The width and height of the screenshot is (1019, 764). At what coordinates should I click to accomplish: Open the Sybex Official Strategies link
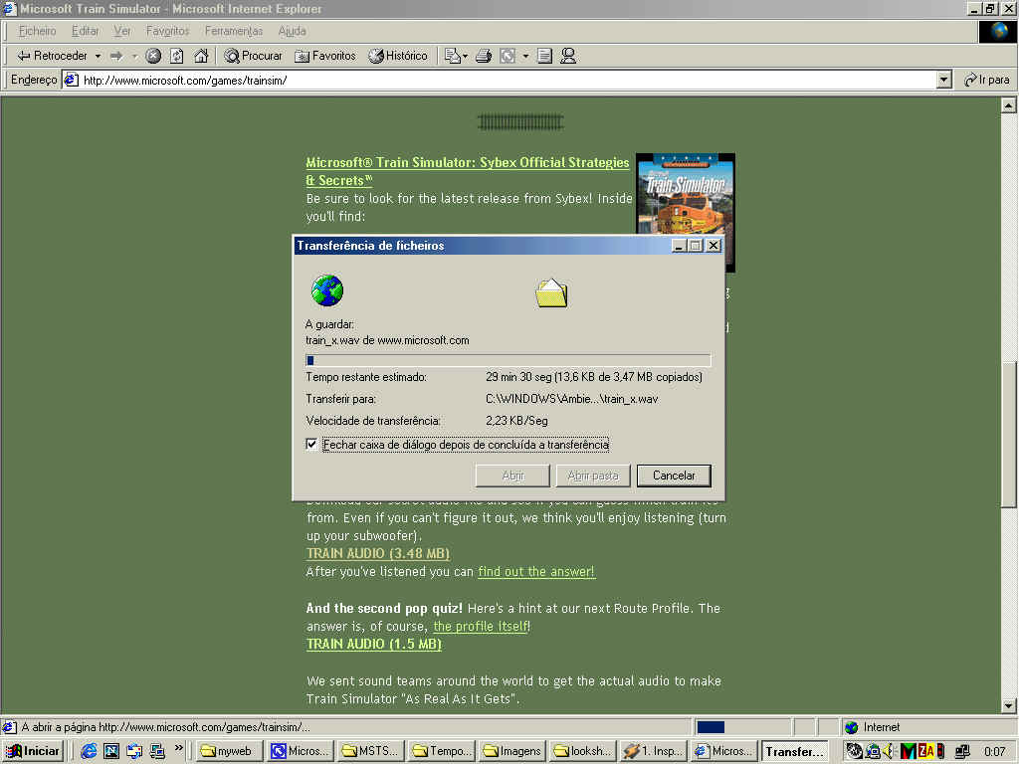(x=468, y=171)
